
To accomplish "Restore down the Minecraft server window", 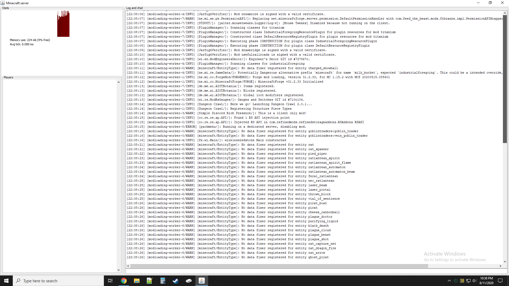I will pyautogui.click(x=490, y=3).
